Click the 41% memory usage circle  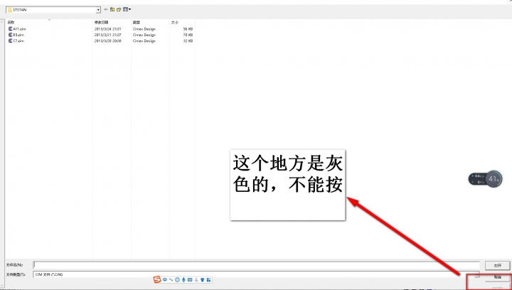click(494, 178)
